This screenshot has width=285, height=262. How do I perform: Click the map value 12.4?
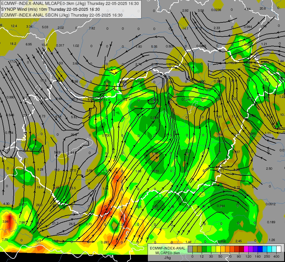14,26
